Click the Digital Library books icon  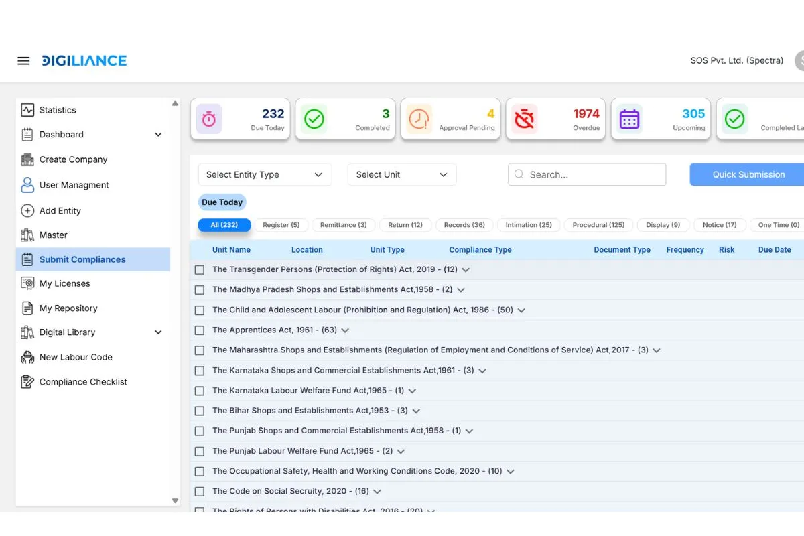(27, 332)
